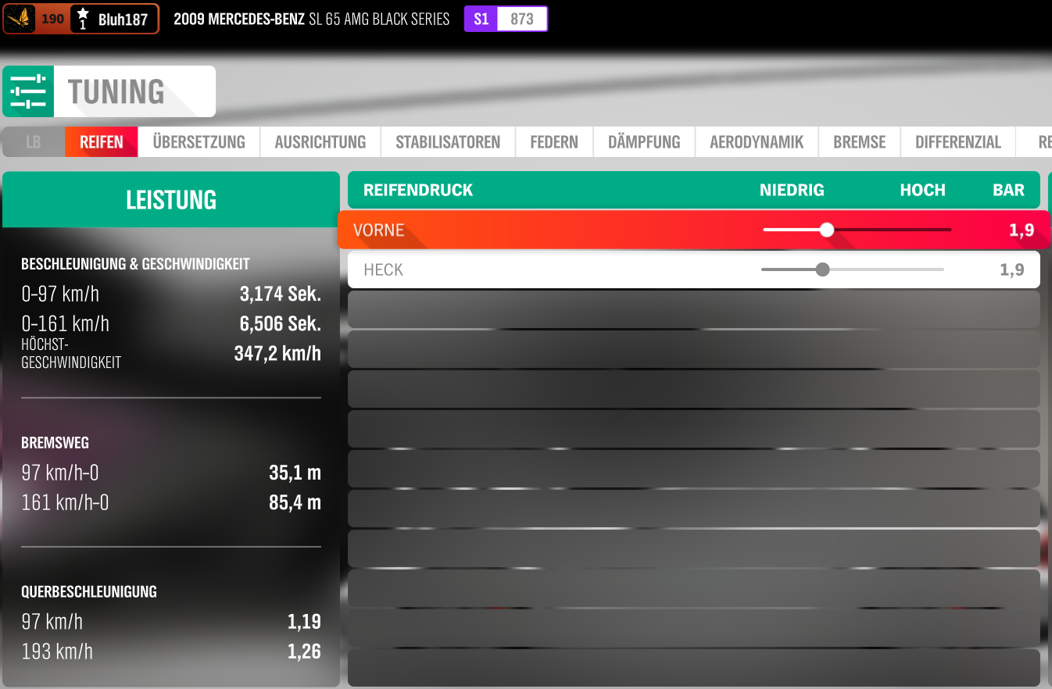Switch to the AERODYNAMIK tab
Viewport: 1052px width, 689px height.
coord(757,142)
